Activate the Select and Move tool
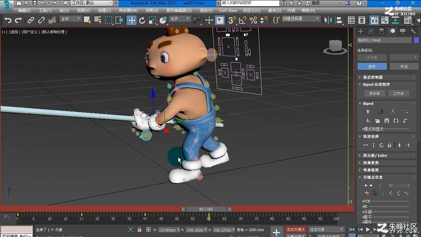The height and width of the screenshot is (237, 421). [132, 20]
